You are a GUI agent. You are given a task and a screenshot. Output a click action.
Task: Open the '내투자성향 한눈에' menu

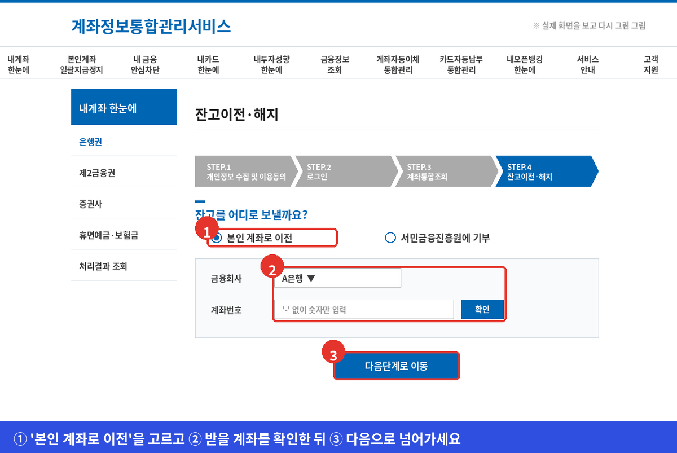pos(271,65)
